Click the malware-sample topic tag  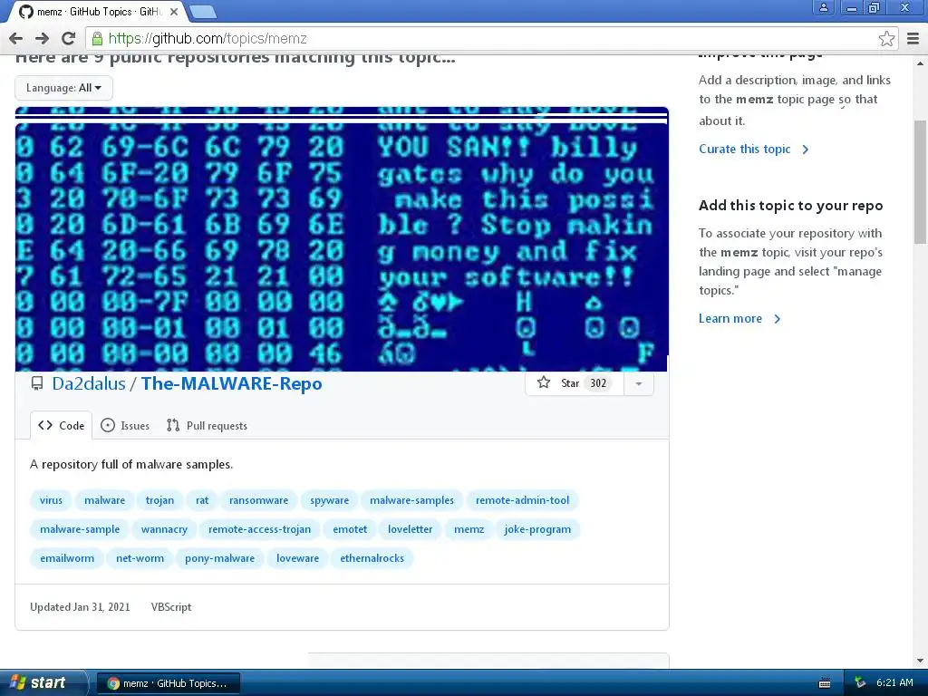pyautogui.click(x=80, y=529)
